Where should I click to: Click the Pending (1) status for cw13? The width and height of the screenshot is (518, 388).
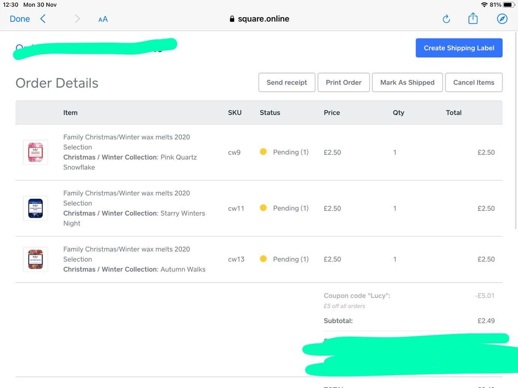point(290,259)
